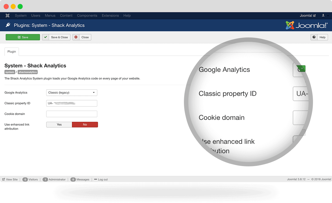The height and width of the screenshot is (203, 332).
Task: Set enhanced link attribution to No
Action: coord(85,125)
